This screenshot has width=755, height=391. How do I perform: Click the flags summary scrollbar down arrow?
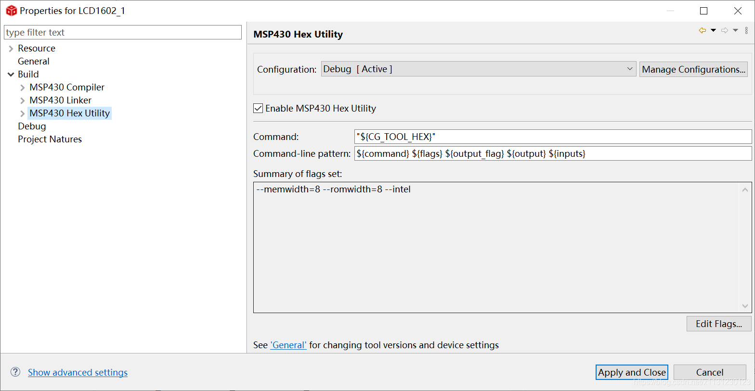tap(745, 306)
